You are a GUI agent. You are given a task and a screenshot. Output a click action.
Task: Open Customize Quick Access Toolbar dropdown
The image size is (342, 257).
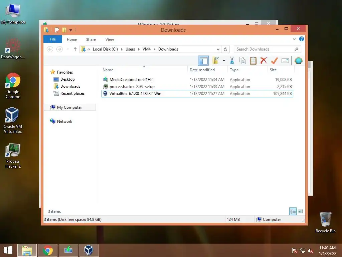pos(71,30)
